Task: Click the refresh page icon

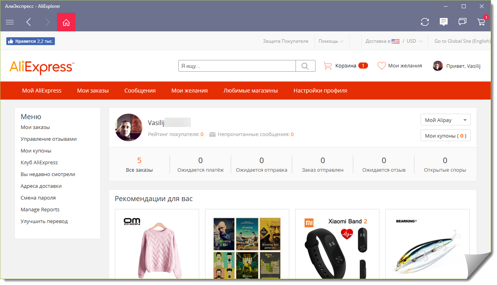Action: pos(425,22)
